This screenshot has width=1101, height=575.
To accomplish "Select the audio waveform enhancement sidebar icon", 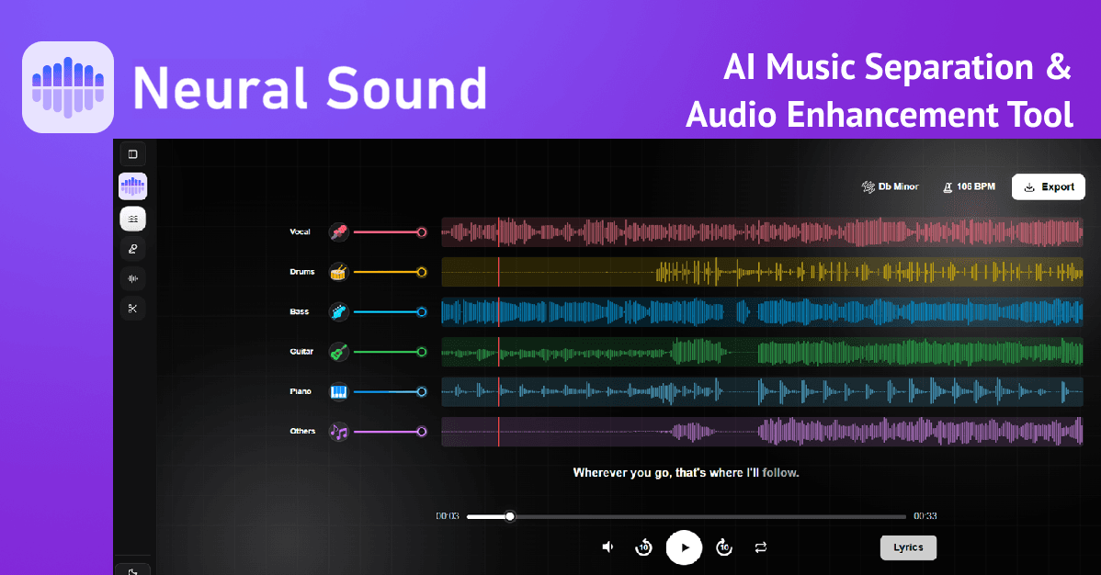I will [x=132, y=278].
